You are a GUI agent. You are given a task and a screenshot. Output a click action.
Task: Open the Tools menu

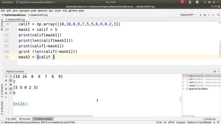[58, 11]
